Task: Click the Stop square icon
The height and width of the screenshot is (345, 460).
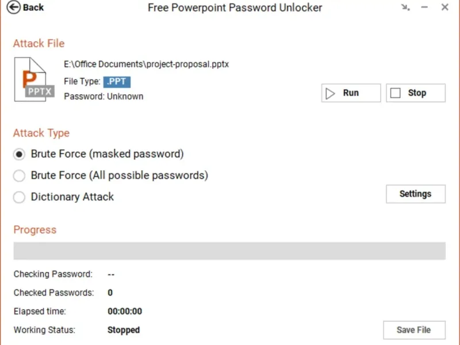Action: pyautogui.click(x=395, y=93)
